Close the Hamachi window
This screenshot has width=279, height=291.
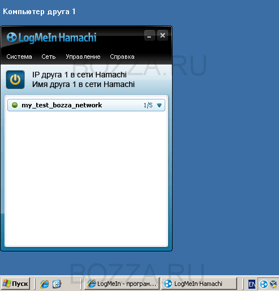(x=162, y=35)
